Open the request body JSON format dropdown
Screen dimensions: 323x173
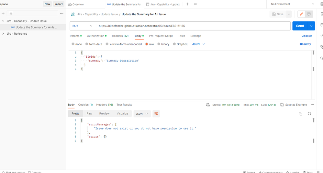pos(199,44)
